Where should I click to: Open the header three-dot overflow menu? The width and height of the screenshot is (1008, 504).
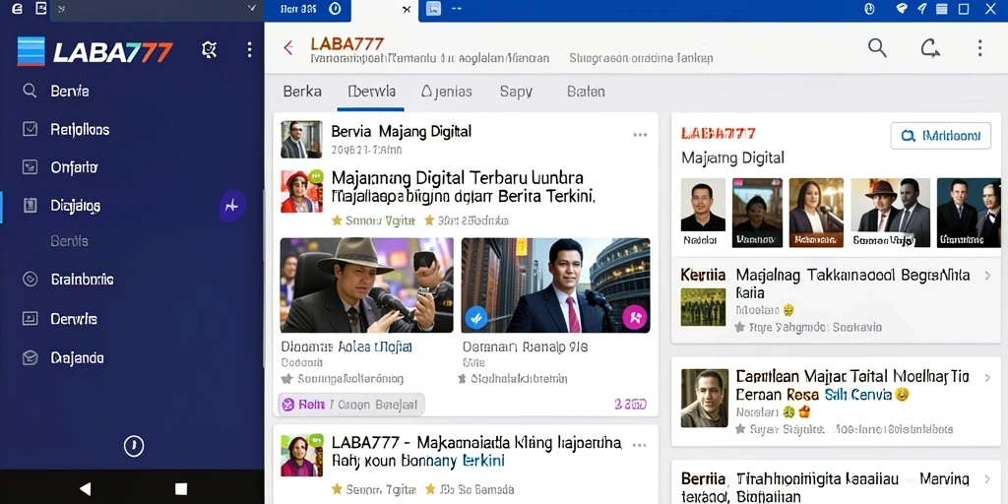[979, 48]
